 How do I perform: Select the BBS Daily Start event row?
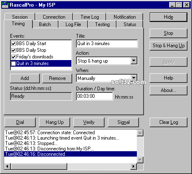[x=41, y=43]
